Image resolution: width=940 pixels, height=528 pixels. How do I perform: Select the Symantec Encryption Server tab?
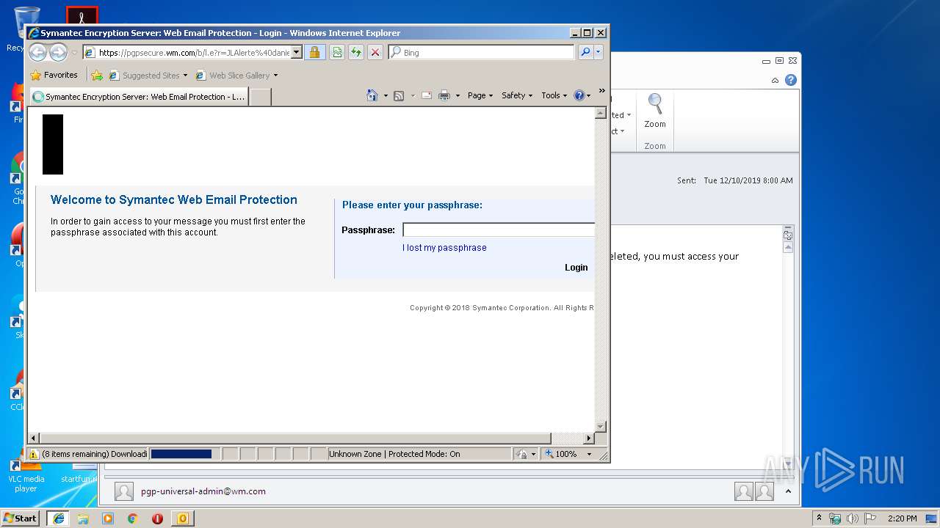(x=139, y=96)
